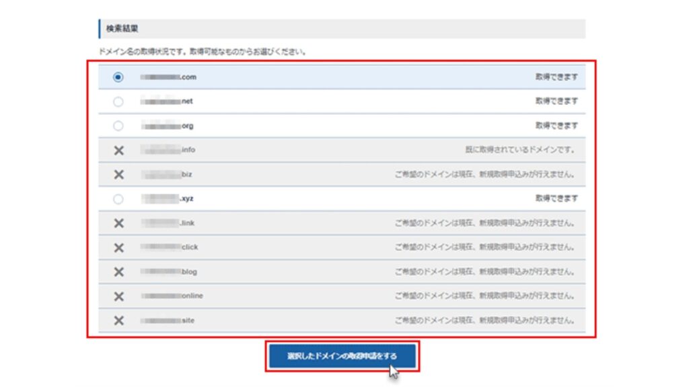Click the .xyz domain name text

coord(167,199)
